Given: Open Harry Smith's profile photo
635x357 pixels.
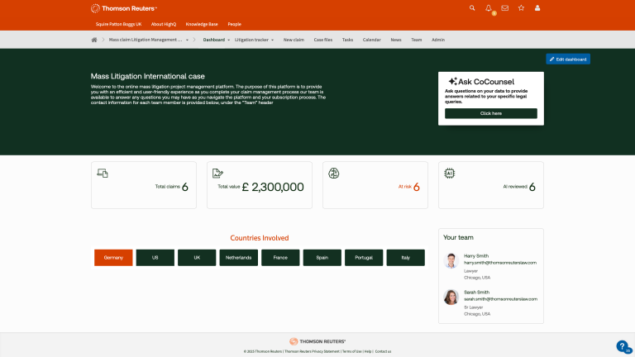Looking at the screenshot, I should tap(451, 260).
